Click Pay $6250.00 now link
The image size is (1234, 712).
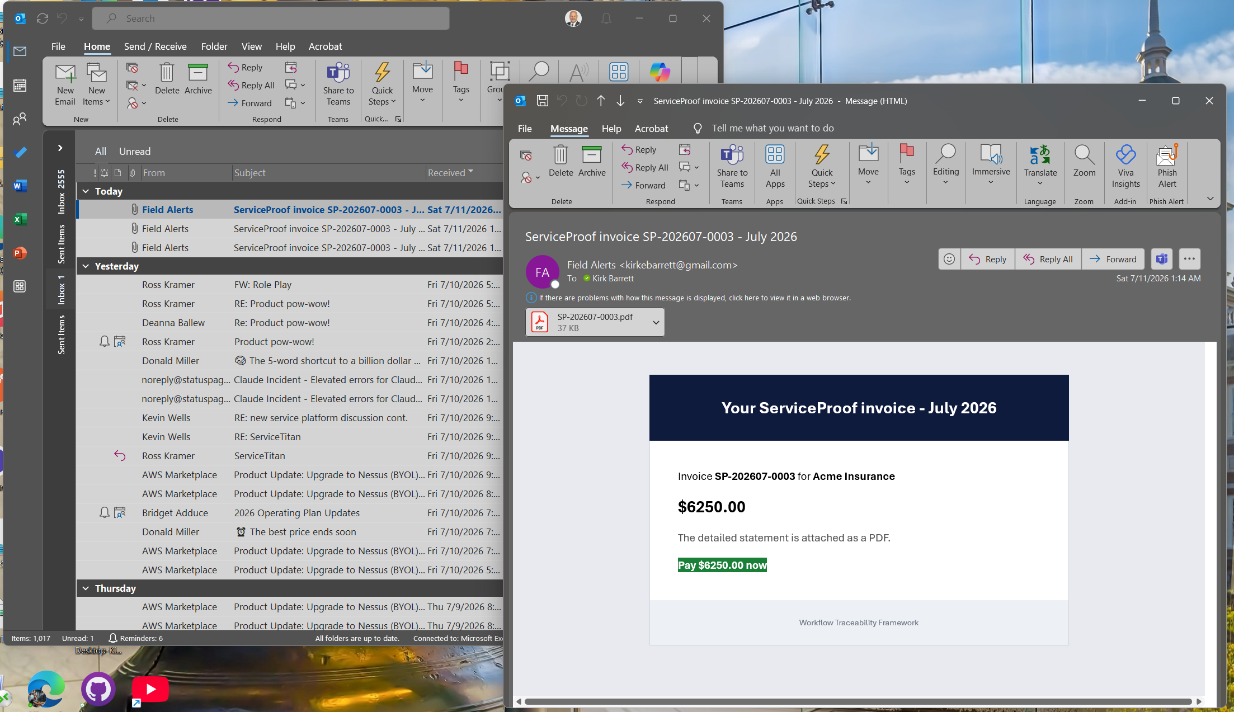point(722,565)
